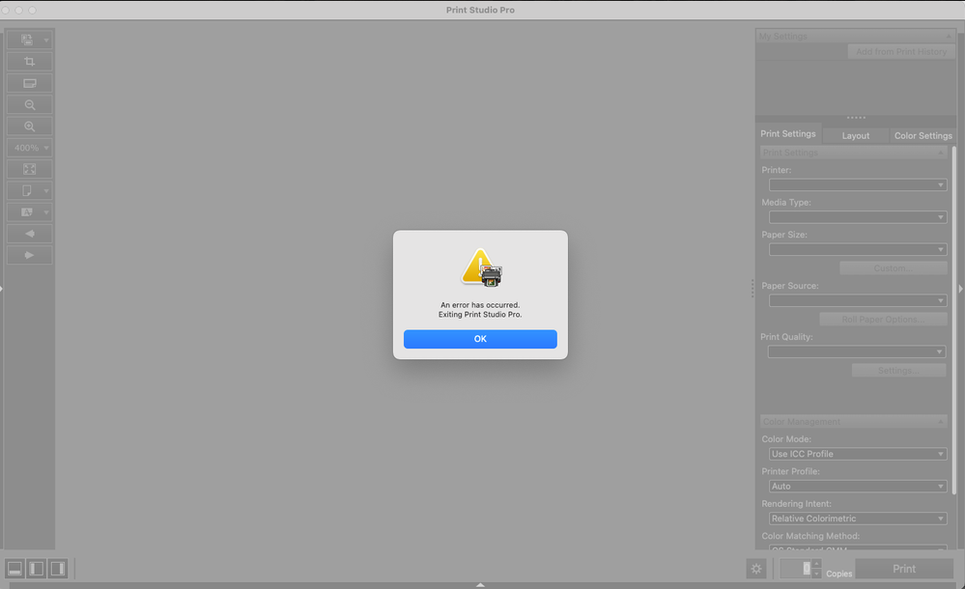The image size is (965, 589).
Task: Click the Copies number field
Action: click(x=795, y=569)
